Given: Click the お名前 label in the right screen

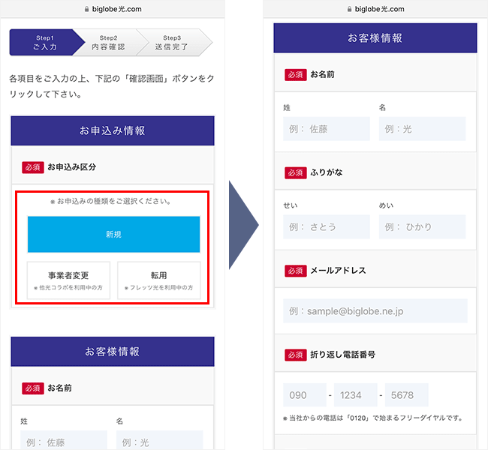Looking at the screenshot, I should coord(322,74).
